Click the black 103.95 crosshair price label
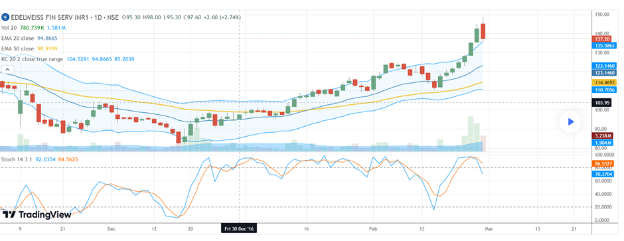Image resolution: width=624 pixels, height=241 pixels. click(x=601, y=103)
